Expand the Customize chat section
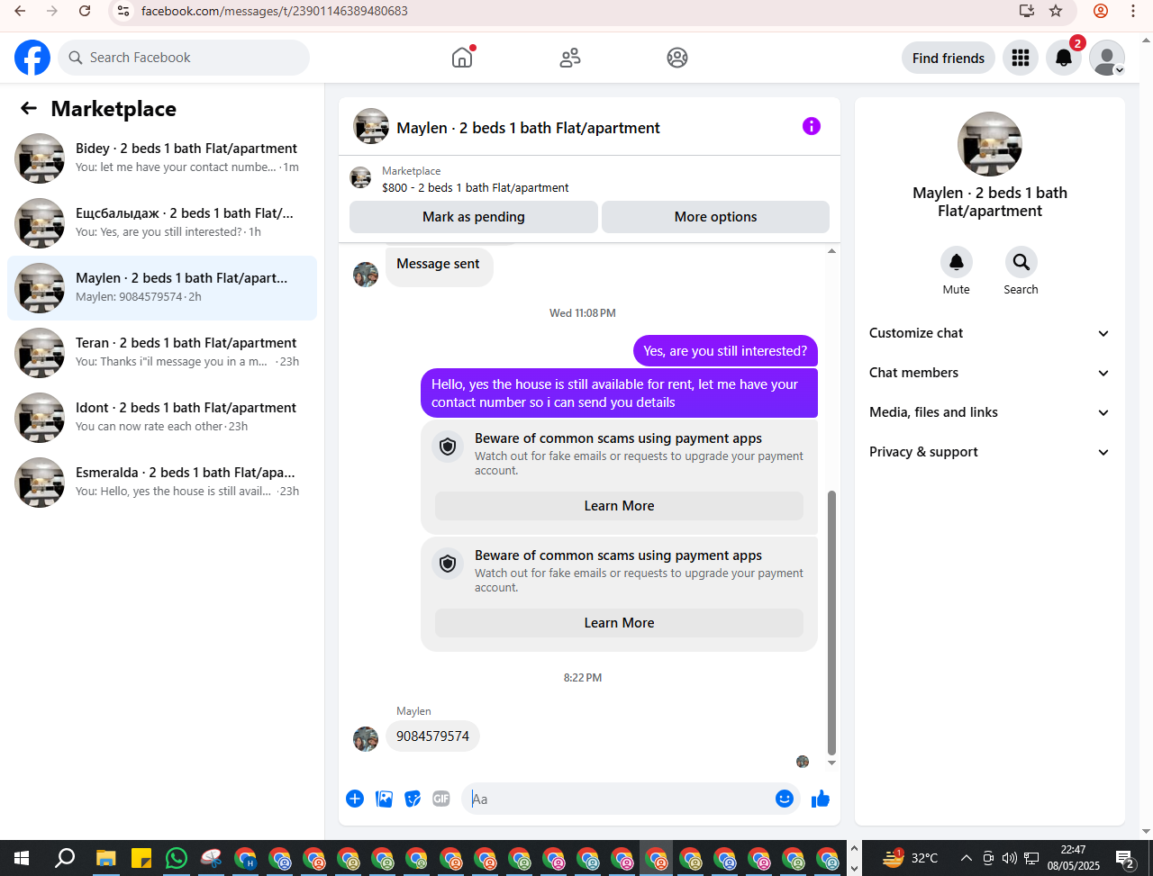 tap(990, 333)
